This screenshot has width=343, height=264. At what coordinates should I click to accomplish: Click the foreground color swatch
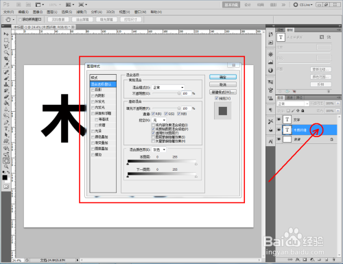pyautogui.click(x=5, y=178)
